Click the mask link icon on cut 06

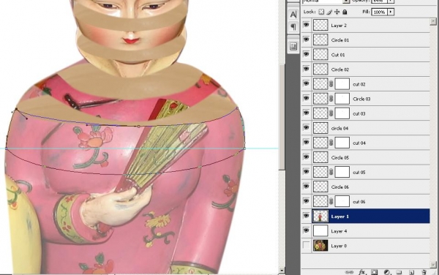click(331, 201)
